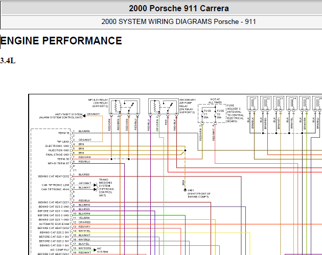Click the 'HOT AT ALL TIMES' label
The width and height of the screenshot is (322, 255).
tap(215, 101)
